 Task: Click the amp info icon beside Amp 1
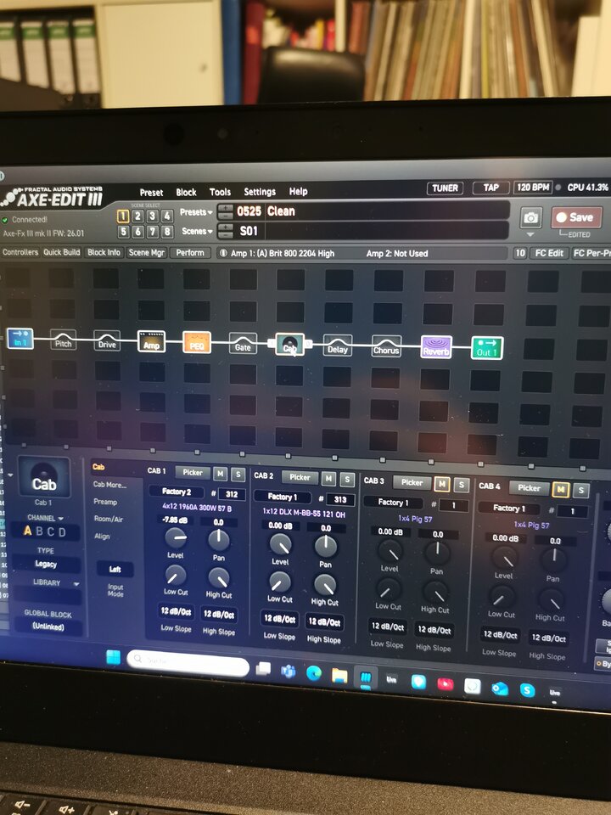(223, 253)
